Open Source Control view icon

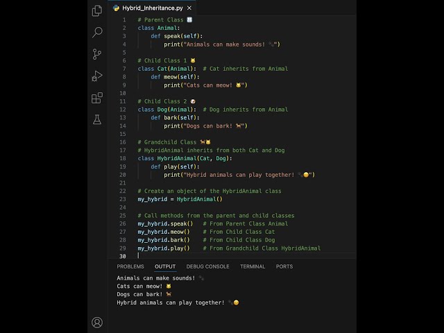tap(97, 54)
